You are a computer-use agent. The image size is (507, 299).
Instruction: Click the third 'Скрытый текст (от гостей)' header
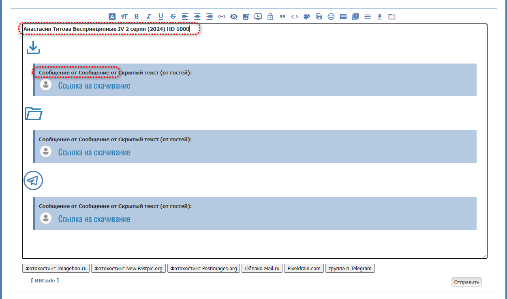click(155, 206)
